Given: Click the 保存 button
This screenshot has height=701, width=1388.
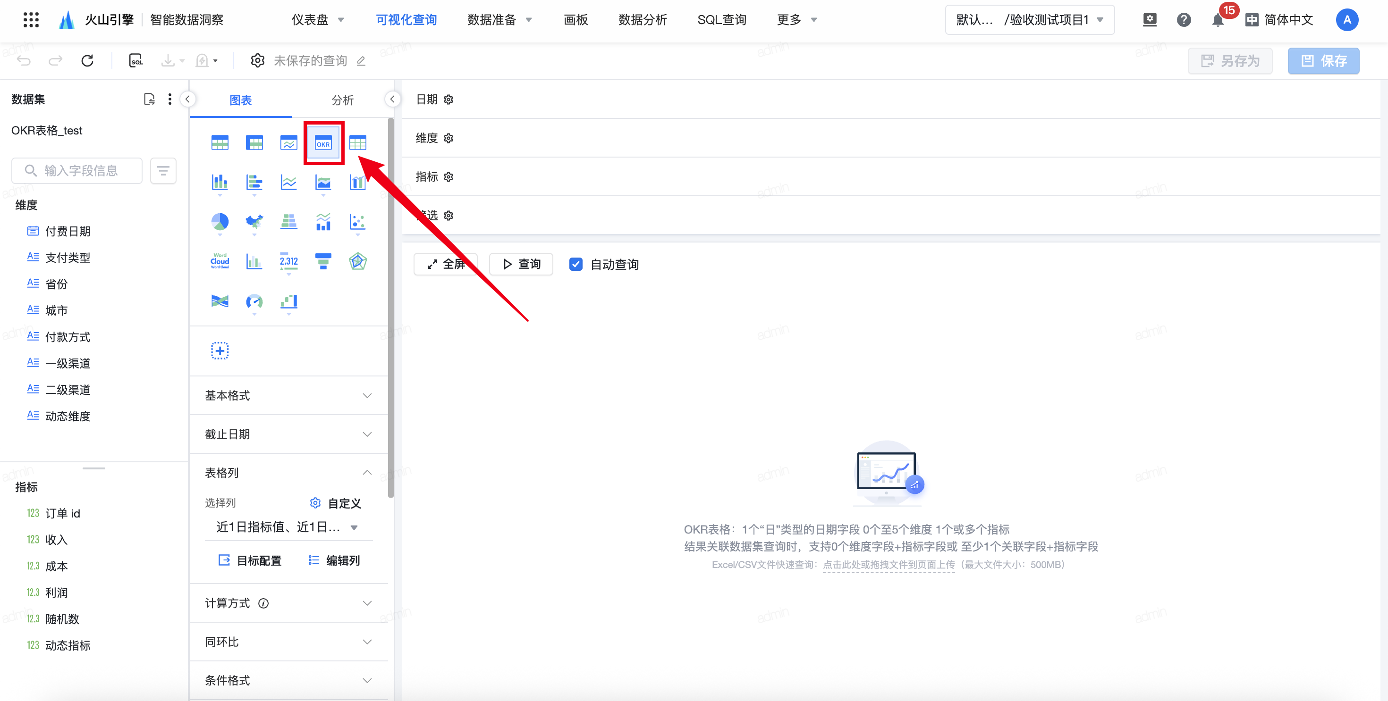Looking at the screenshot, I should pos(1323,61).
